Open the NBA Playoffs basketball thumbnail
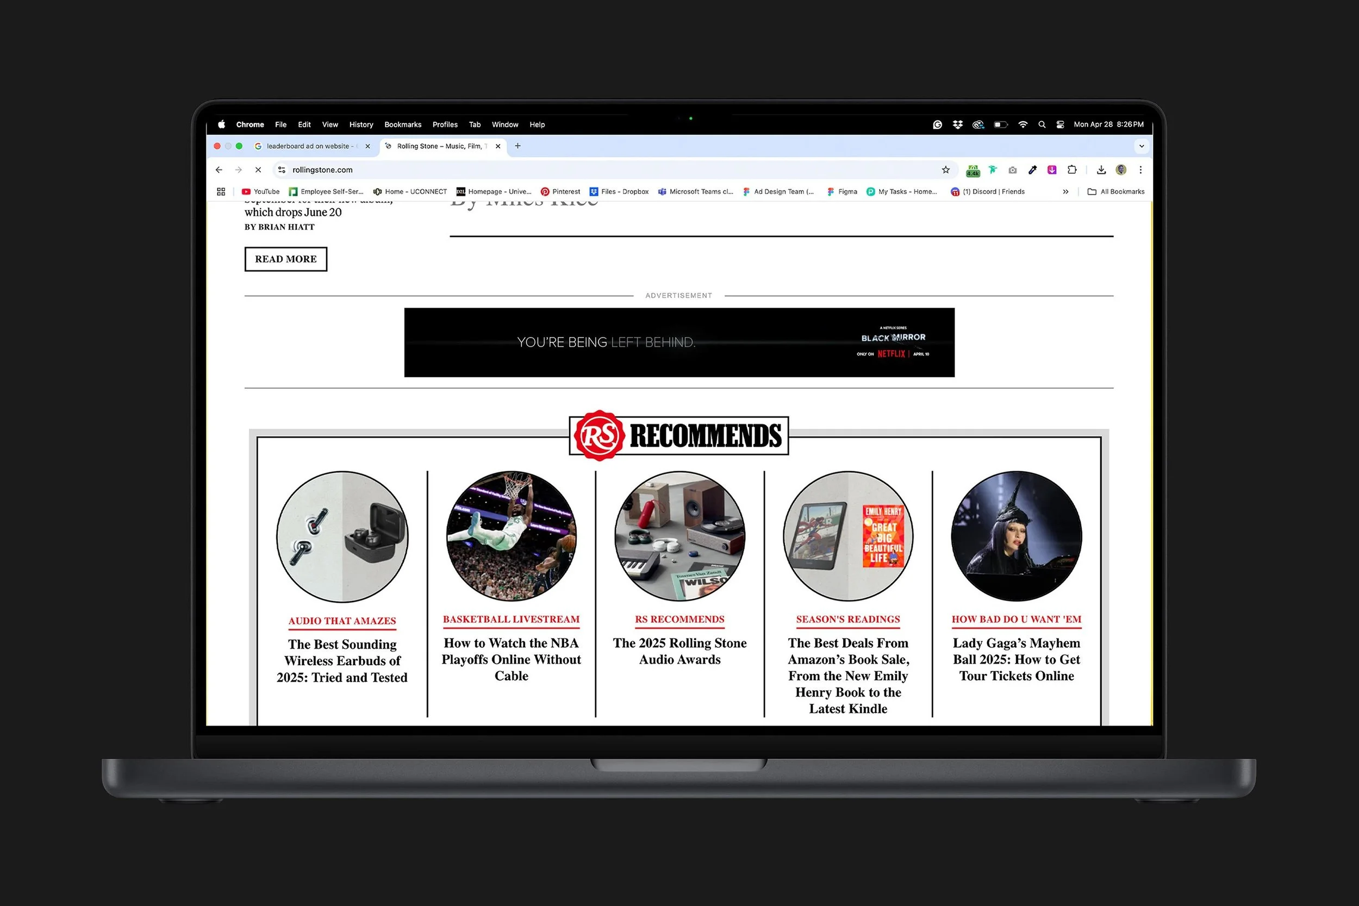This screenshot has height=906, width=1359. [x=511, y=536]
